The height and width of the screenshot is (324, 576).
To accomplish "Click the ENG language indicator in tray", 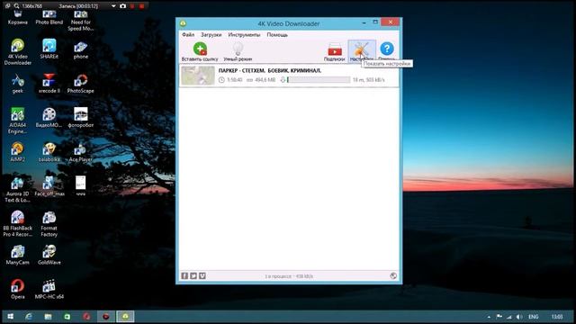I will click(534, 316).
